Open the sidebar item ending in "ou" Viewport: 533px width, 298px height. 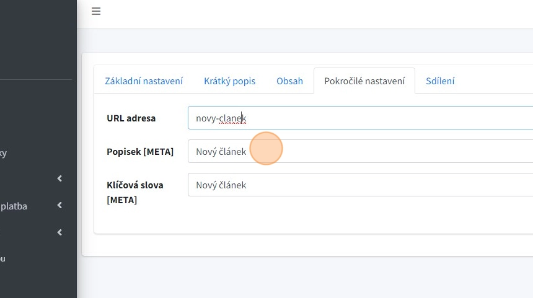pyautogui.click(x=3, y=258)
